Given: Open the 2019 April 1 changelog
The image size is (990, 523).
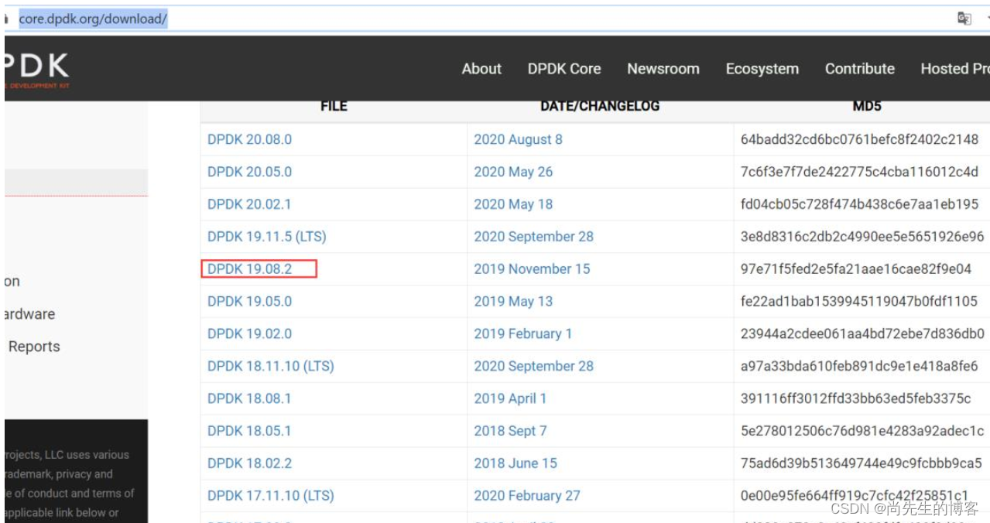Looking at the screenshot, I should 510,398.
